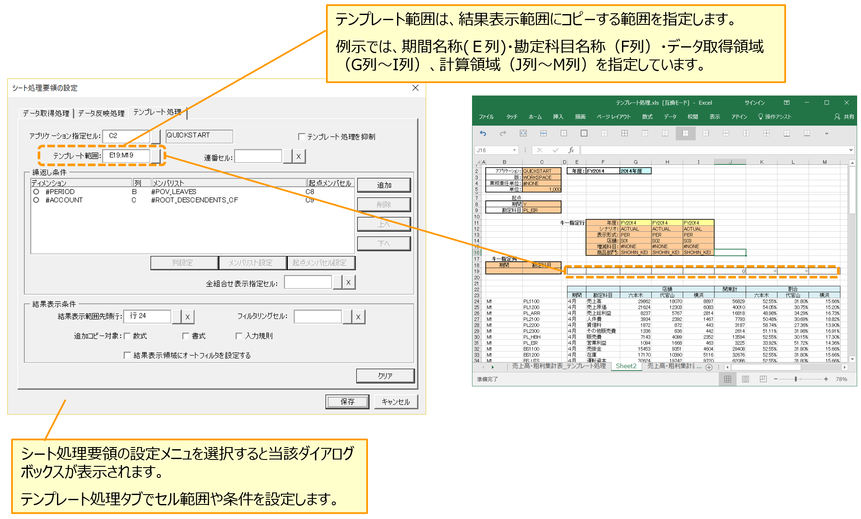Click the zoom out minus icon
The width and height of the screenshot is (861, 519).
[x=776, y=379]
